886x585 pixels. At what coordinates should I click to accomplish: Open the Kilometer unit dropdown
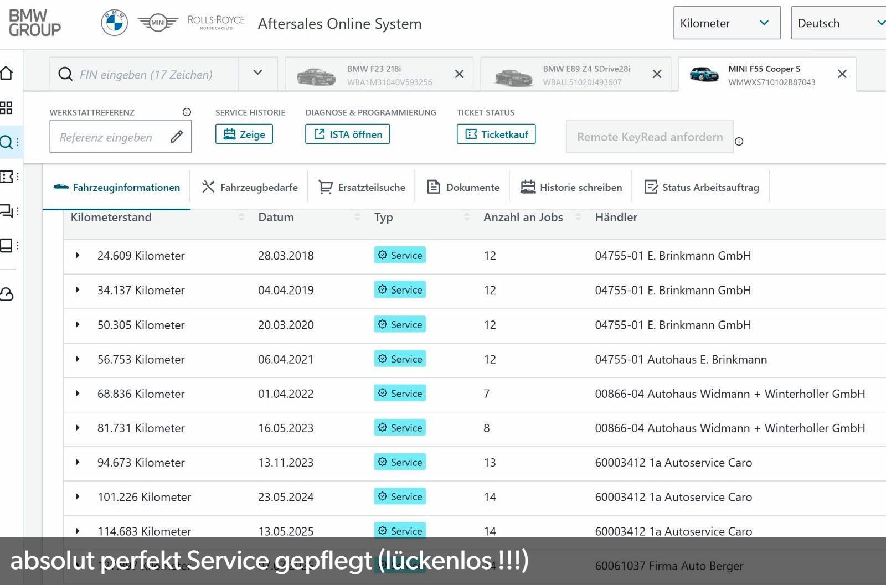pyautogui.click(x=727, y=23)
